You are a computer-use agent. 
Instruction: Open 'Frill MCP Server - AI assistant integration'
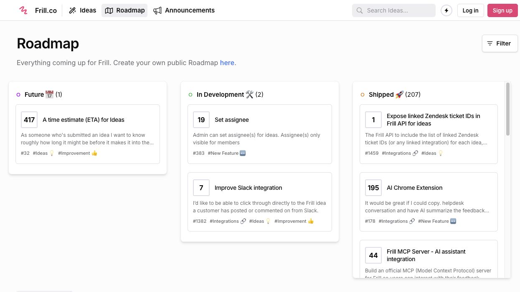426,255
